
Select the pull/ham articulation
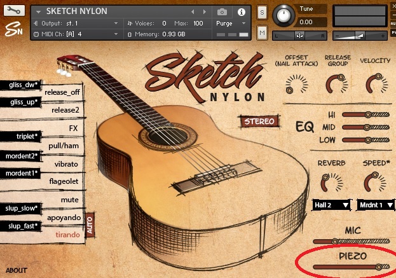tap(64, 146)
